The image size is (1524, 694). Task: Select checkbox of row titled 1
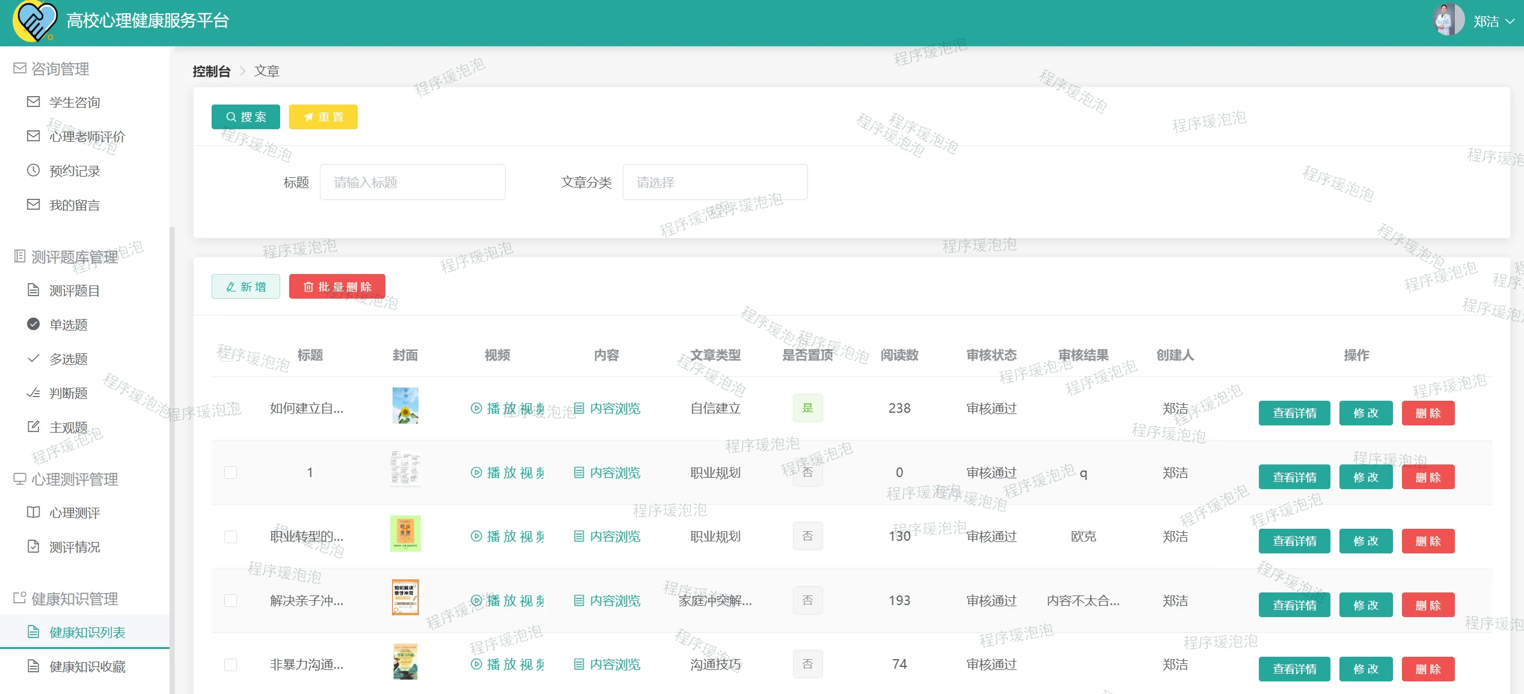coord(230,473)
